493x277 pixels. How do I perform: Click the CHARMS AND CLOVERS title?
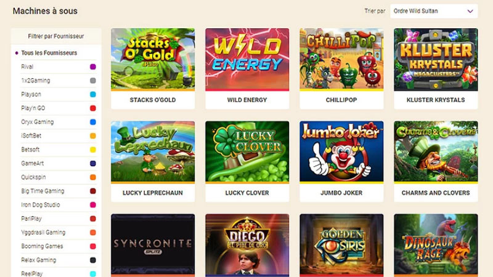[x=436, y=193]
